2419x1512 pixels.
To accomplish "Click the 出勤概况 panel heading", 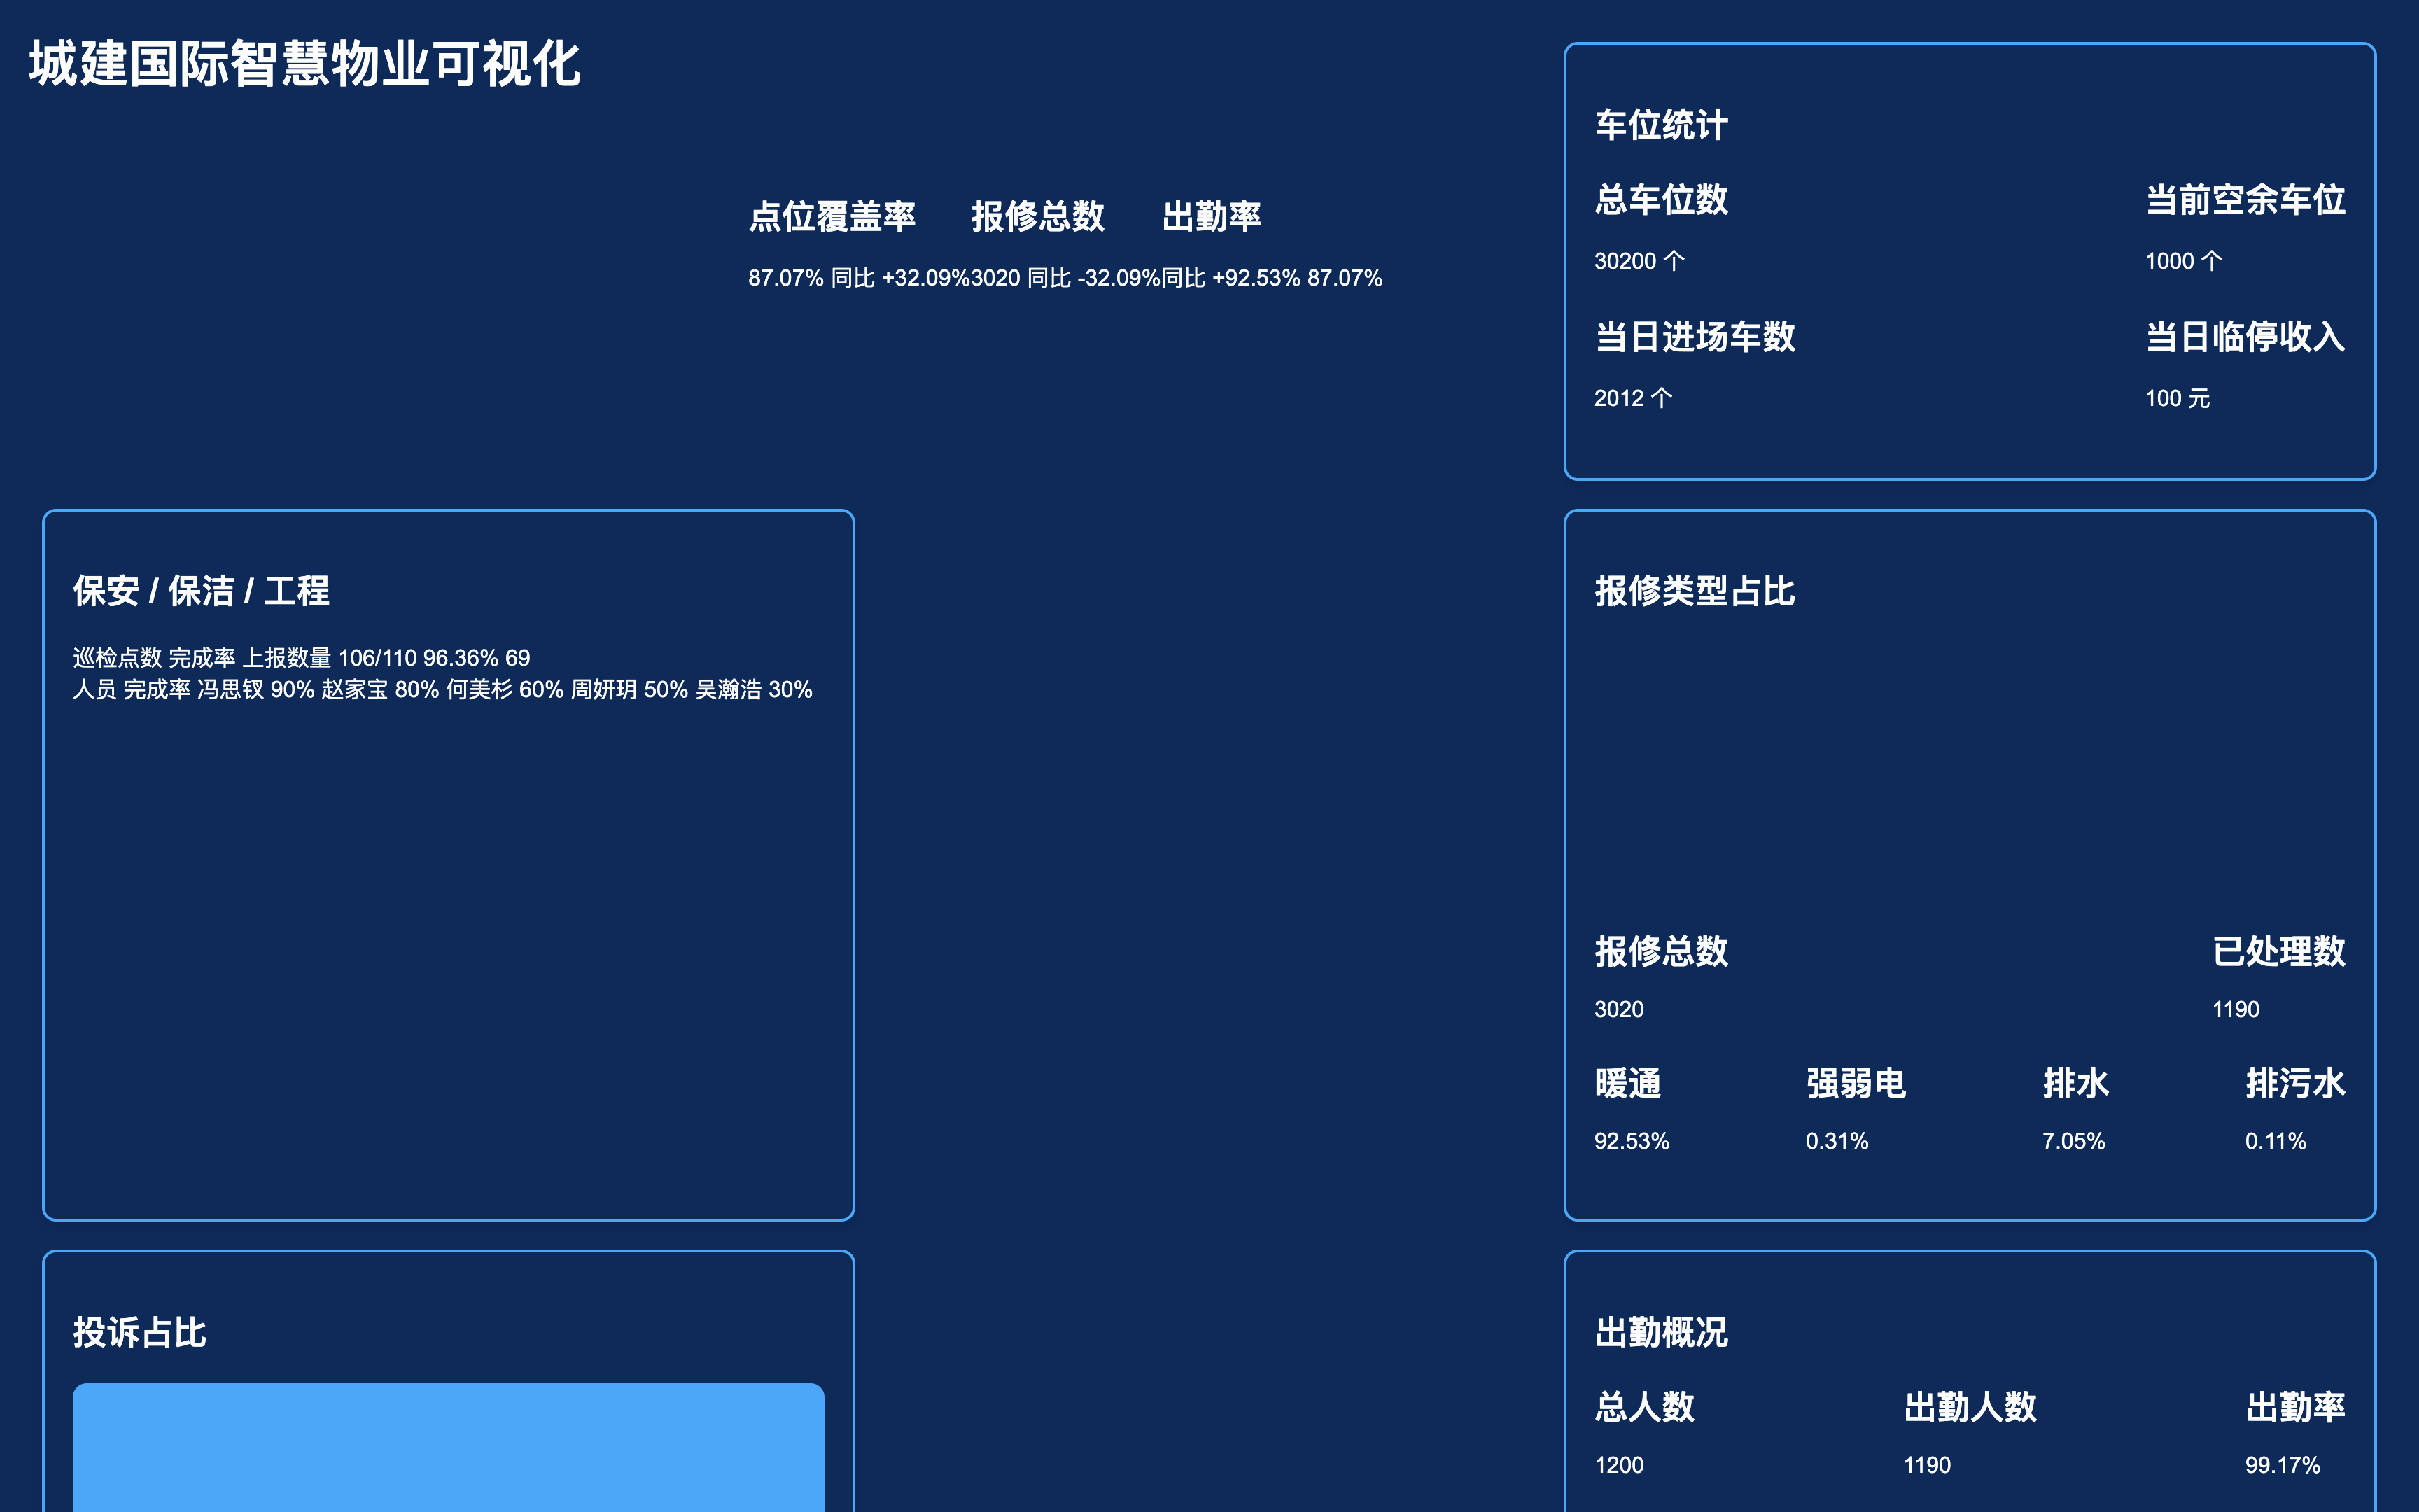I will tap(1660, 1332).
